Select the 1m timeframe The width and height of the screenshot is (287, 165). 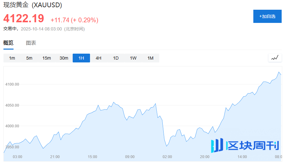click(12, 58)
